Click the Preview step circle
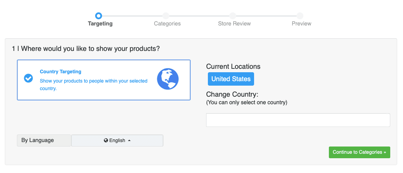Image resolution: width=403 pixels, height=173 pixels. coord(300,15)
